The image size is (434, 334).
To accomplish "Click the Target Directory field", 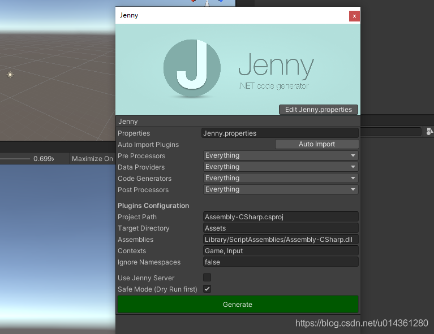I will (x=281, y=228).
